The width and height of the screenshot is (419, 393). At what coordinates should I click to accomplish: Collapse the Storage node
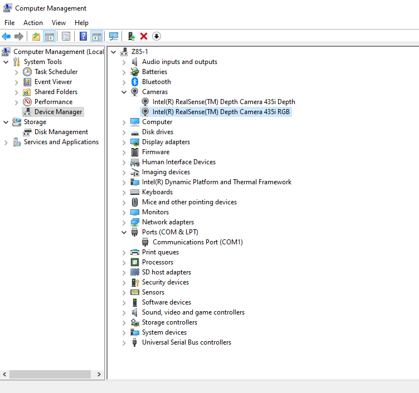[6, 122]
